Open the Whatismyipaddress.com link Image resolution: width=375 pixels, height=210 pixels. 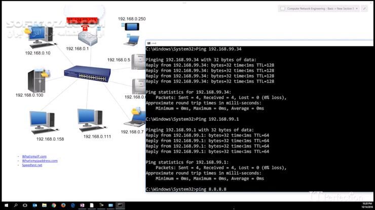(x=40, y=161)
